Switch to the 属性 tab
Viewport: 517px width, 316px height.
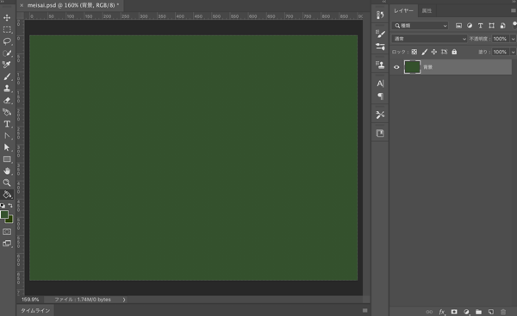(x=427, y=11)
